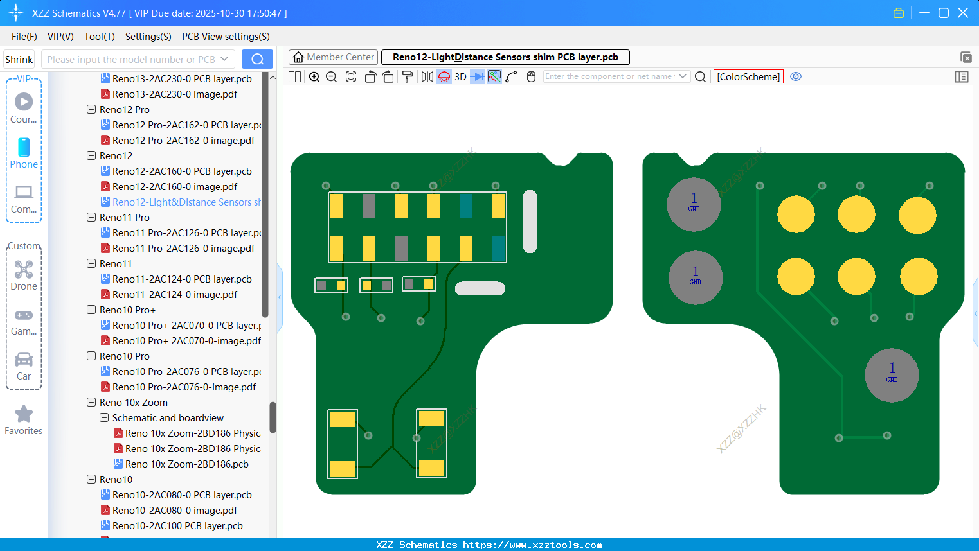Select the route path drawing tool
Viewport: 979px width, 551px height.
click(512, 77)
